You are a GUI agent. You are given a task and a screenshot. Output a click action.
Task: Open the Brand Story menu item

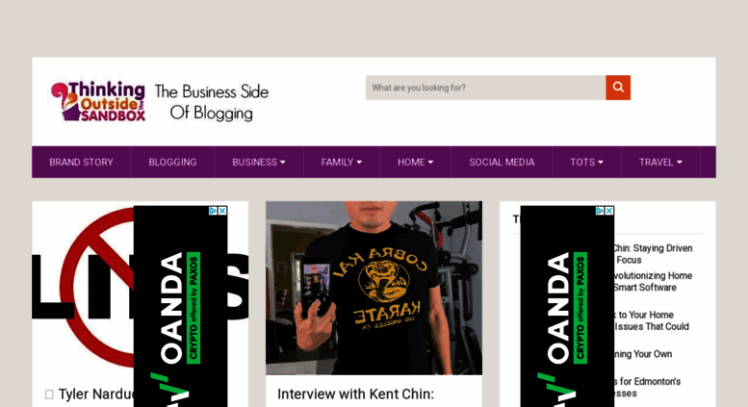(81, 162)
